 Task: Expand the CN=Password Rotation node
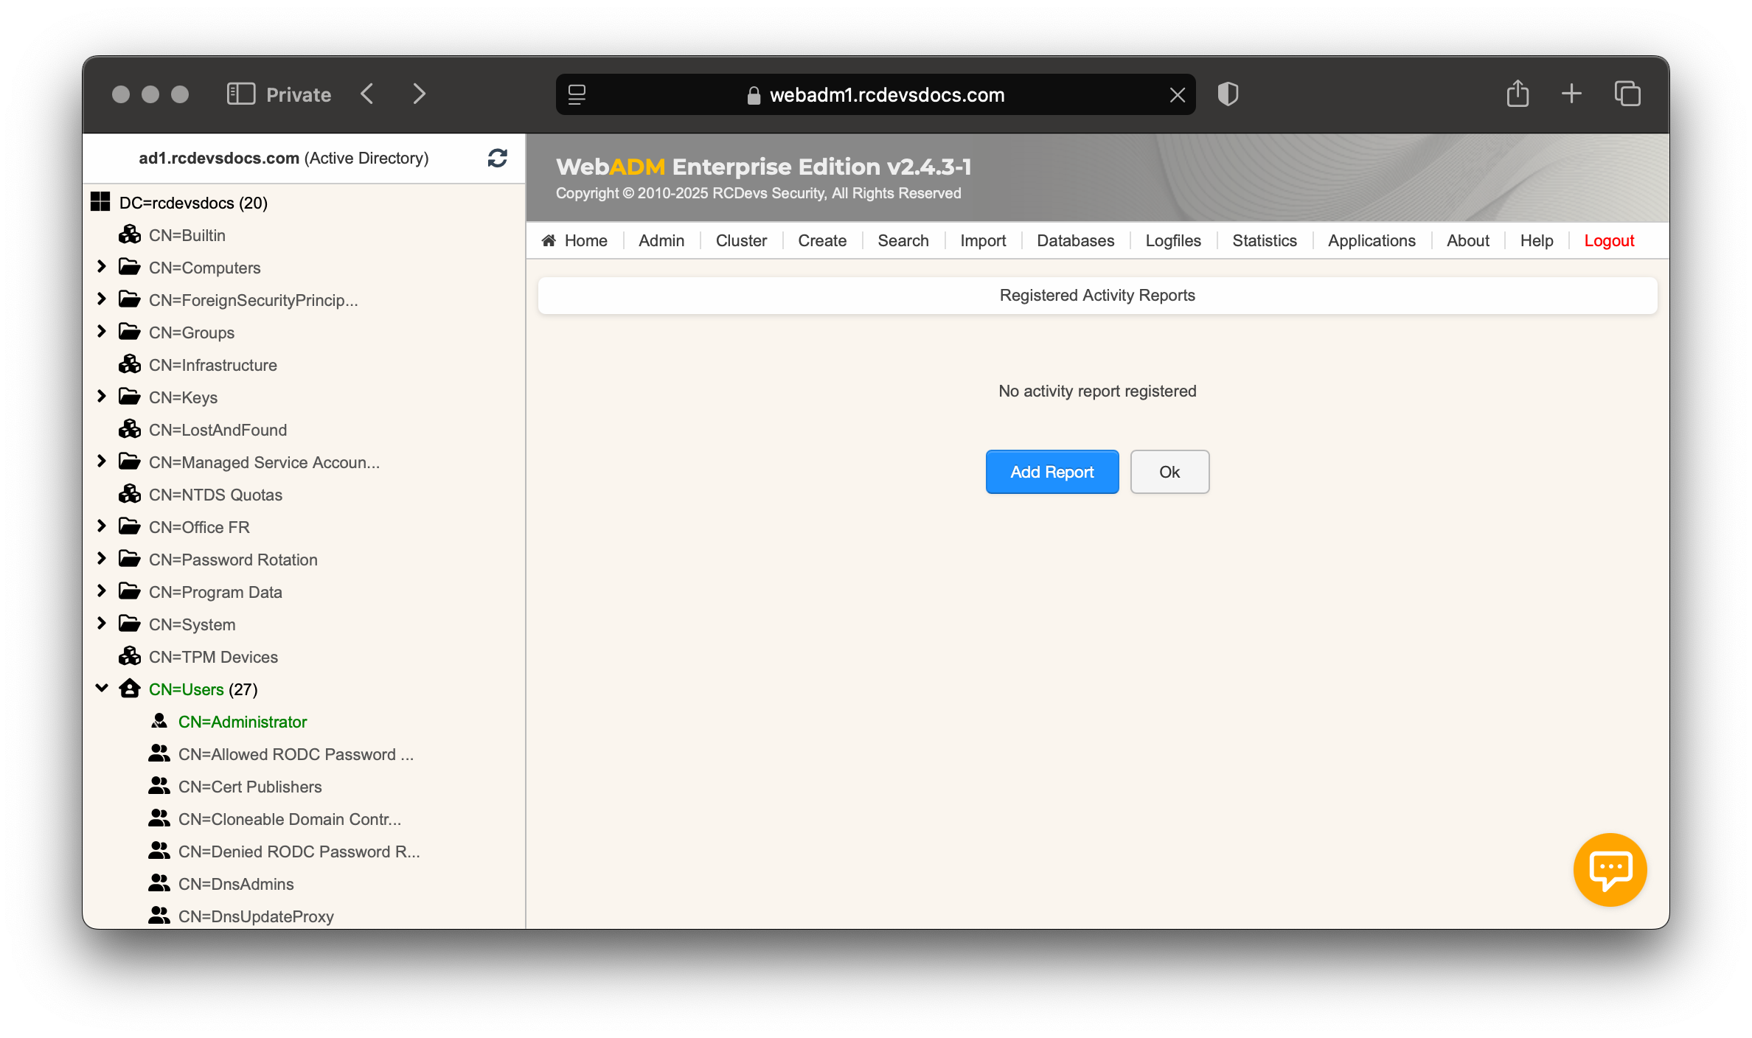(102, 559)
